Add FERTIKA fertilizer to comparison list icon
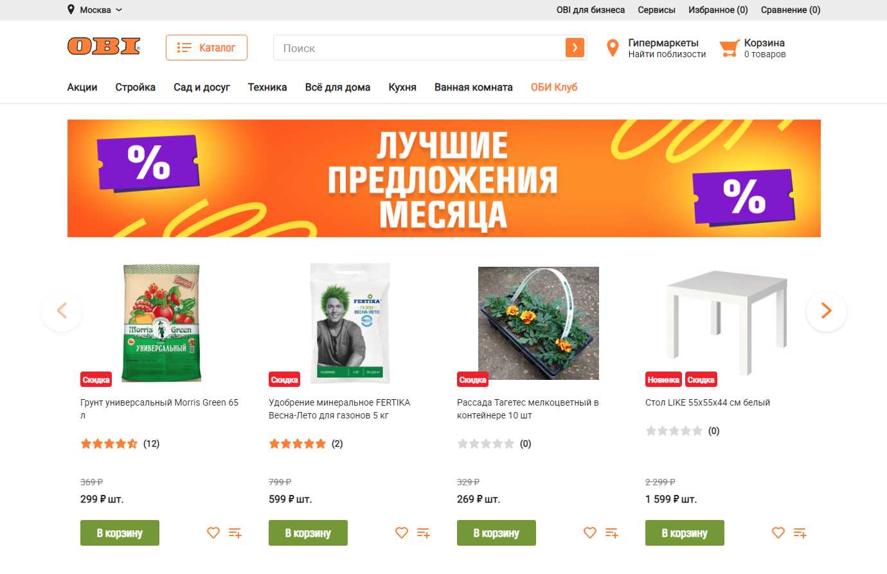This screenshot has height=574, width=887. 424,533
